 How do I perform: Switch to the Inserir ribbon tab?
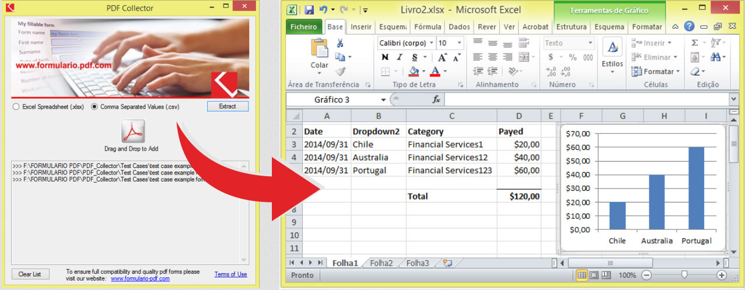(x=361, y=27)
